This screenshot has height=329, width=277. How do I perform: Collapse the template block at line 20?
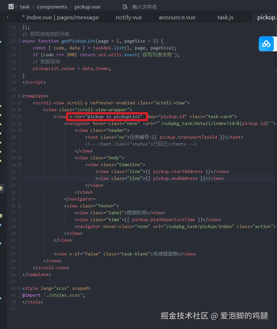pyautogui.click(x=20, y=96)
